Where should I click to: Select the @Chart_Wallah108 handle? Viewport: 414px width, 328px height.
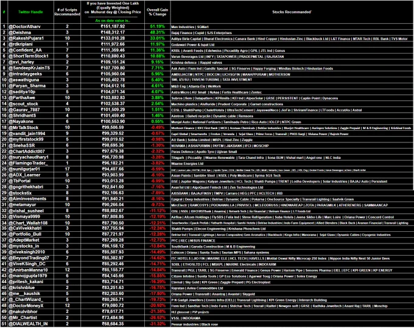[28, 223]
